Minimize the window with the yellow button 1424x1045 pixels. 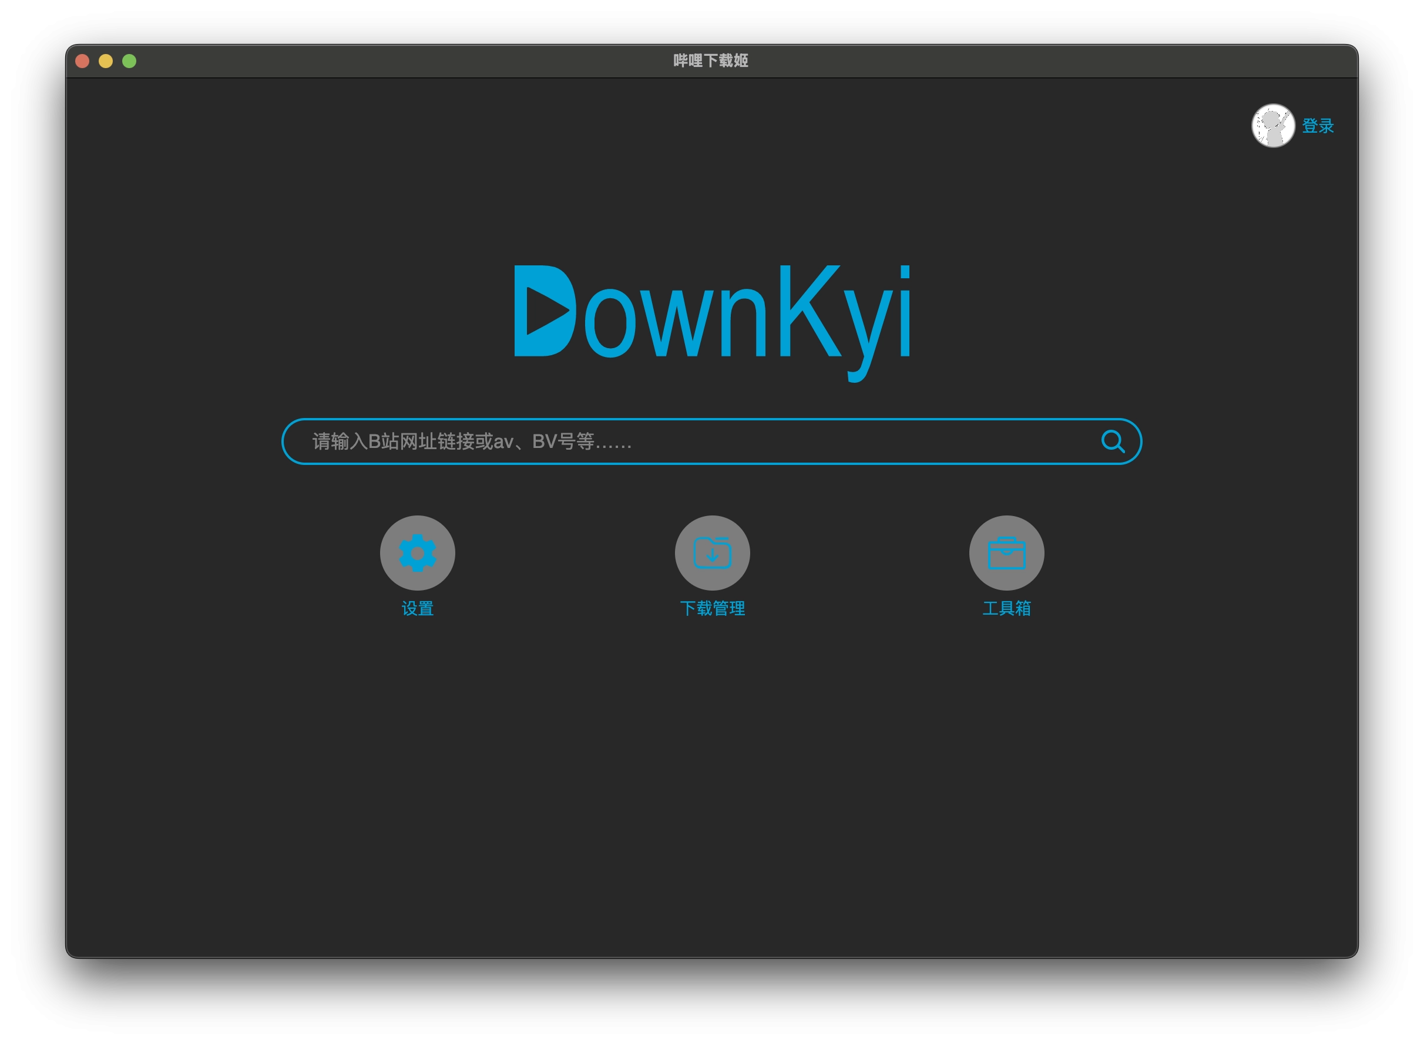[x=106, y=60]
